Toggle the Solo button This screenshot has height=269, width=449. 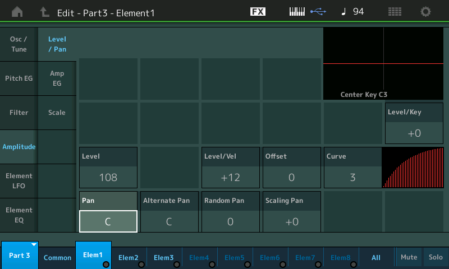coord(436,257)
